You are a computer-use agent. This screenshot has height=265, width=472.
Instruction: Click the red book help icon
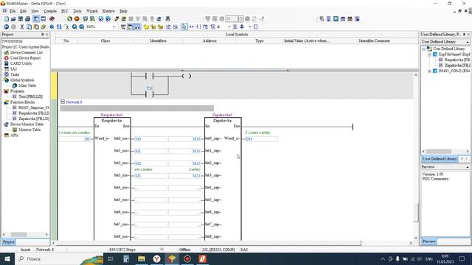[52, 19]
